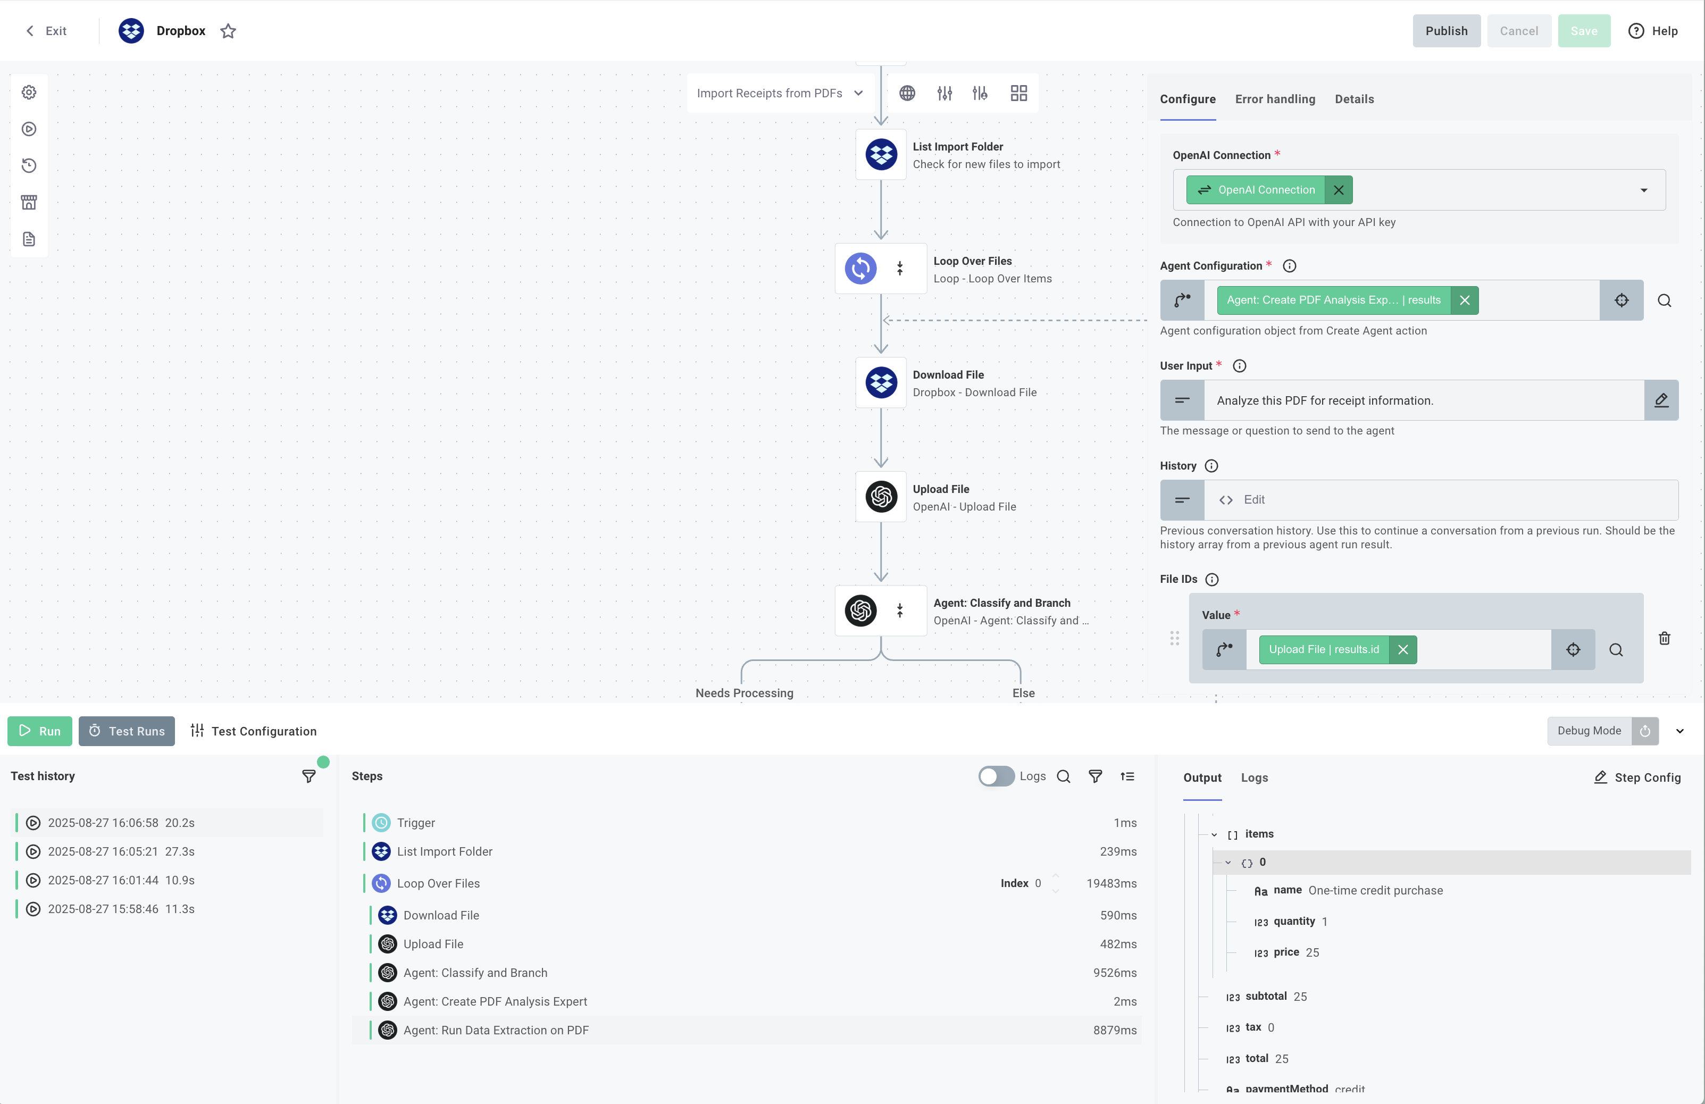The width and height of the screenshot is (1705, 1104).
Task: Enable Debug Mode
Action: (1645, 731)
